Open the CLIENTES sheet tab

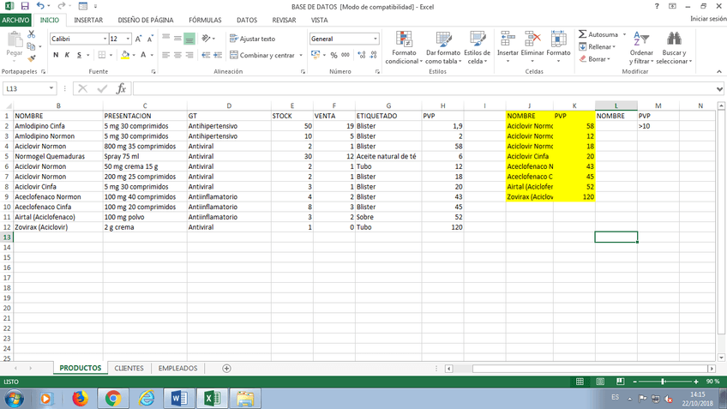(129, 369)
